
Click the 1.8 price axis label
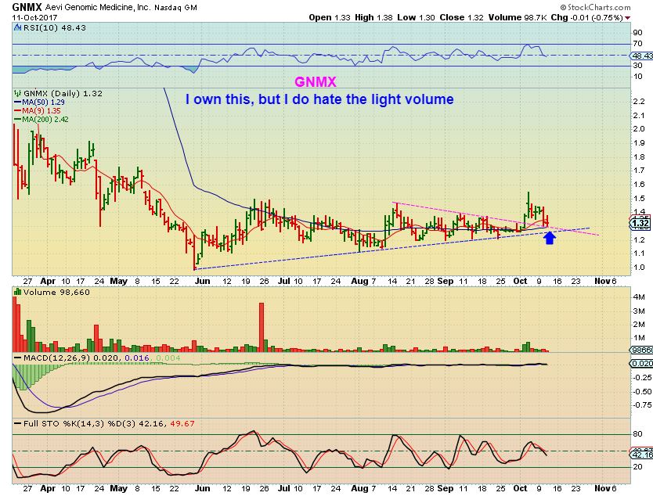point(638,157)
